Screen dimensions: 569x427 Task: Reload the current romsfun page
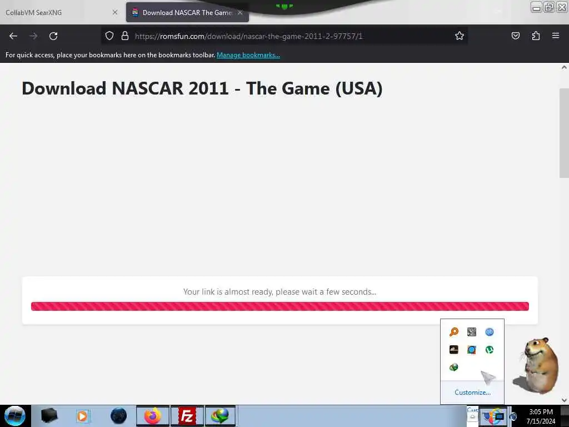(53, 36)
